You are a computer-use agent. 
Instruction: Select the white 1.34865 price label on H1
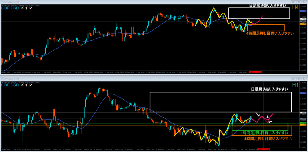pyautogui.click(x=303, y=113)
